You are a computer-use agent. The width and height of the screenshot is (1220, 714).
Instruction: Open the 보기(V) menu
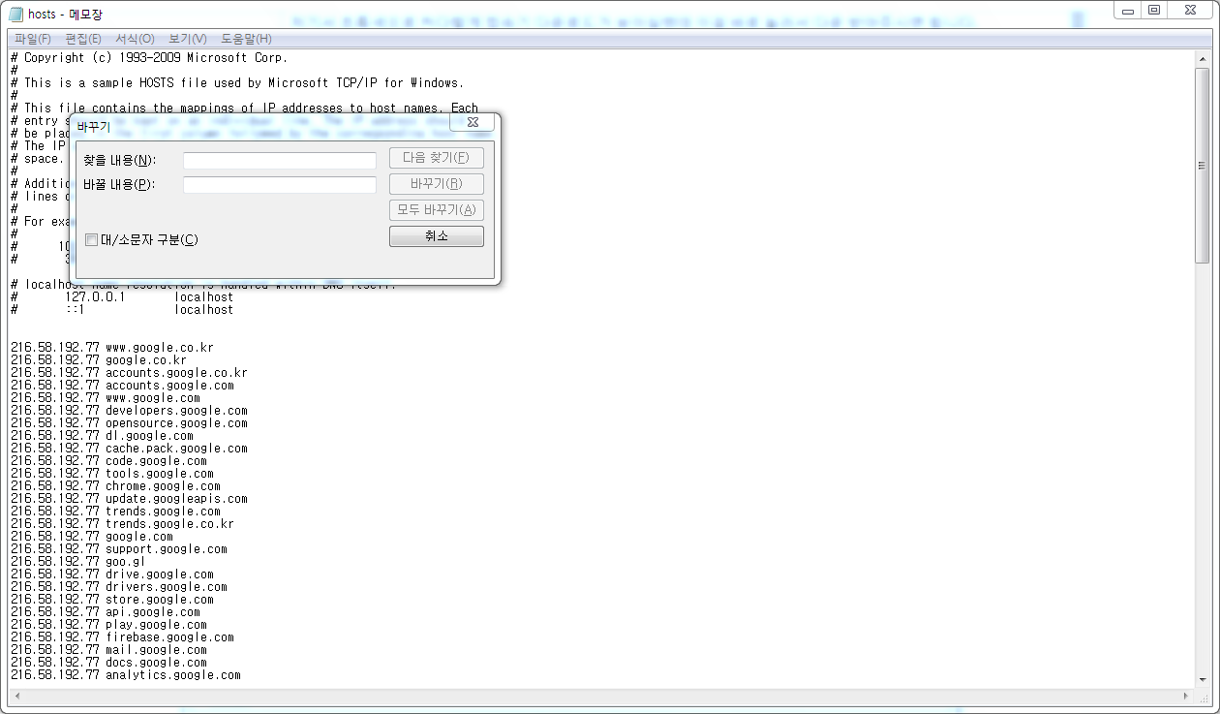[x=187, y=39]
